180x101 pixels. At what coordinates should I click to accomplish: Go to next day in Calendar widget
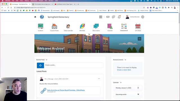[x=138, y=88]
